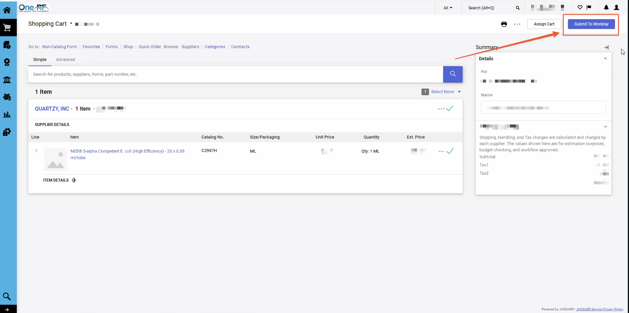Open the Home icon in sidebar
Viewport: 629px width, 313px height.
click(x=7, y=10)
